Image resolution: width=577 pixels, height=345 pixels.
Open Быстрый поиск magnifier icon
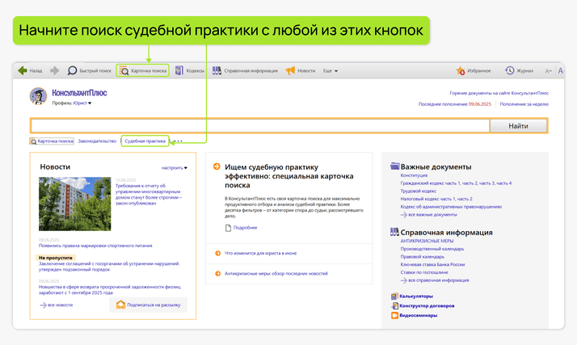click(72, 70)
